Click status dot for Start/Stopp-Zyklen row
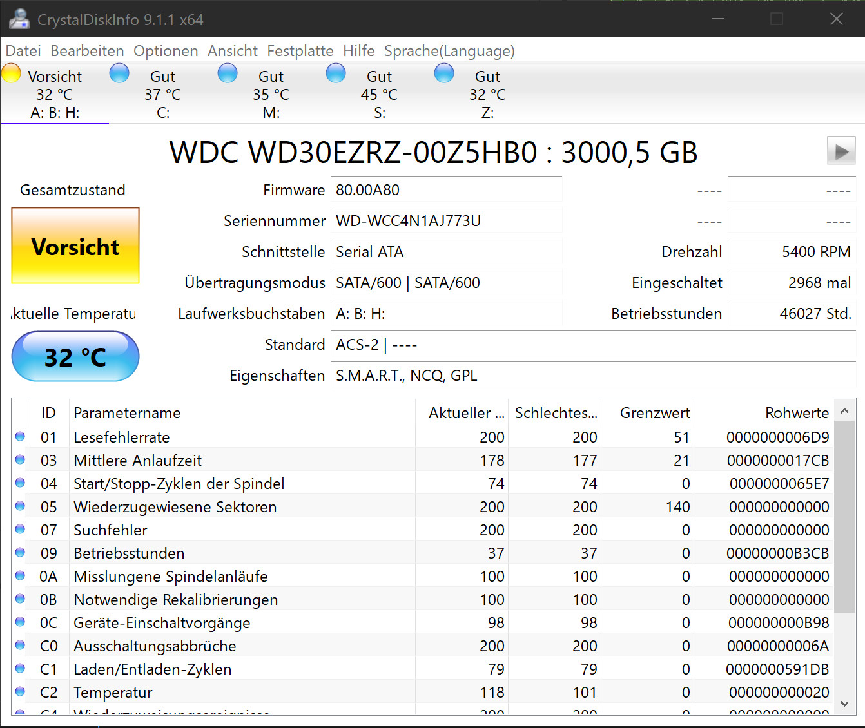 [x=20, y=483]
